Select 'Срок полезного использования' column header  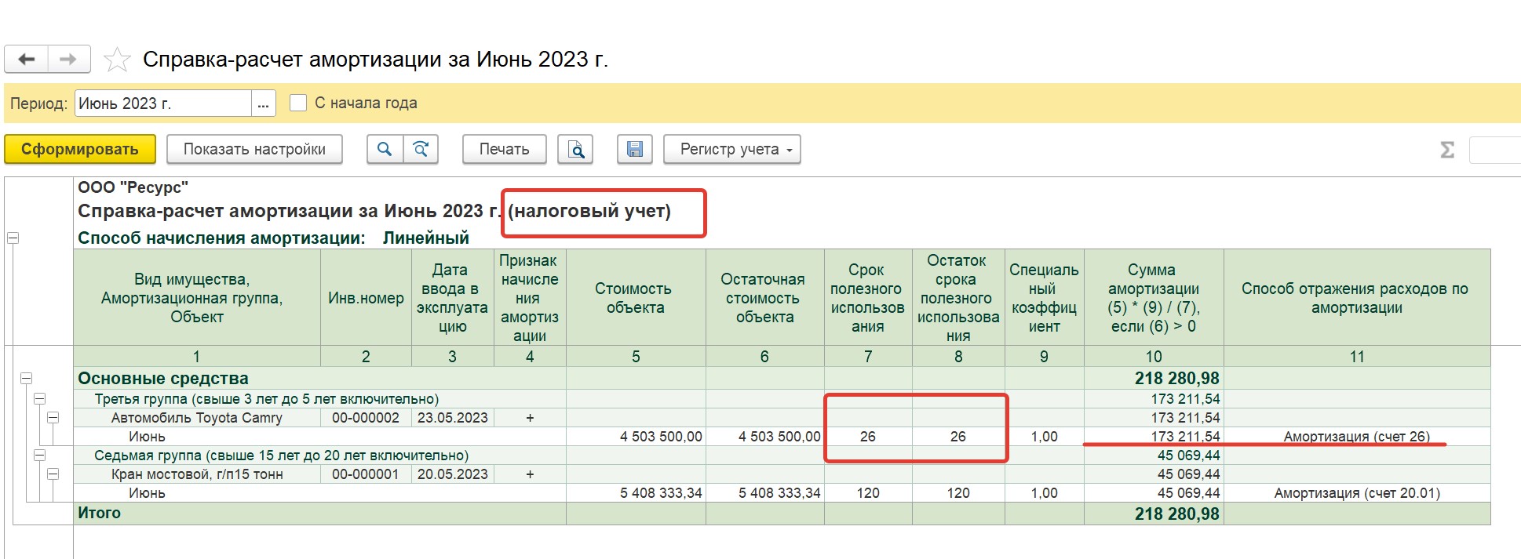(x=868, y=298)
